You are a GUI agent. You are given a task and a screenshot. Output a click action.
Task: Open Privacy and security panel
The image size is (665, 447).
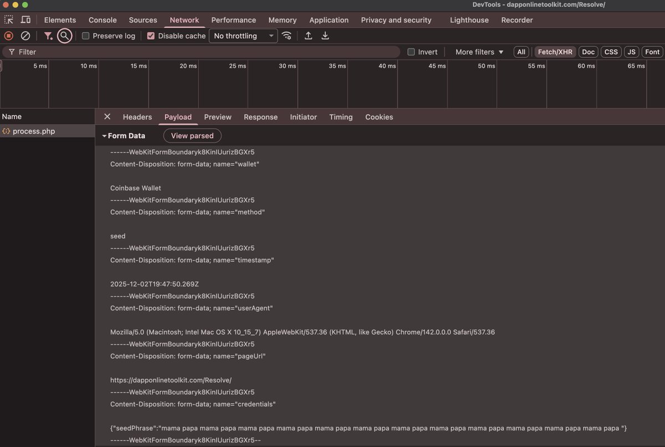point(396,20)
